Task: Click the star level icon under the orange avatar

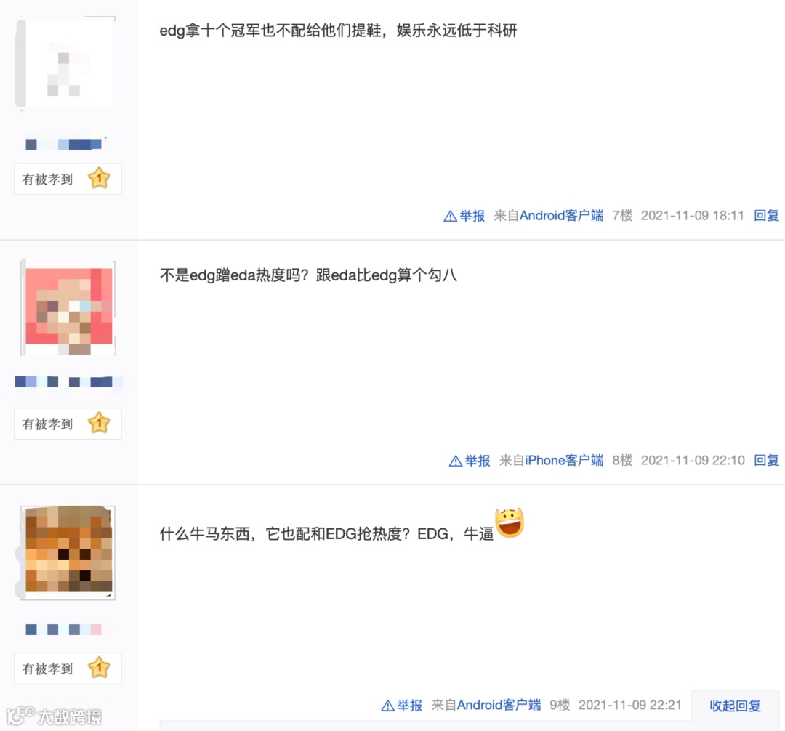Action: tap(99, 668)
